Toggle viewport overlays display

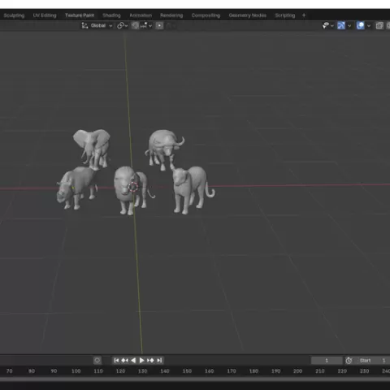point(361,26)
